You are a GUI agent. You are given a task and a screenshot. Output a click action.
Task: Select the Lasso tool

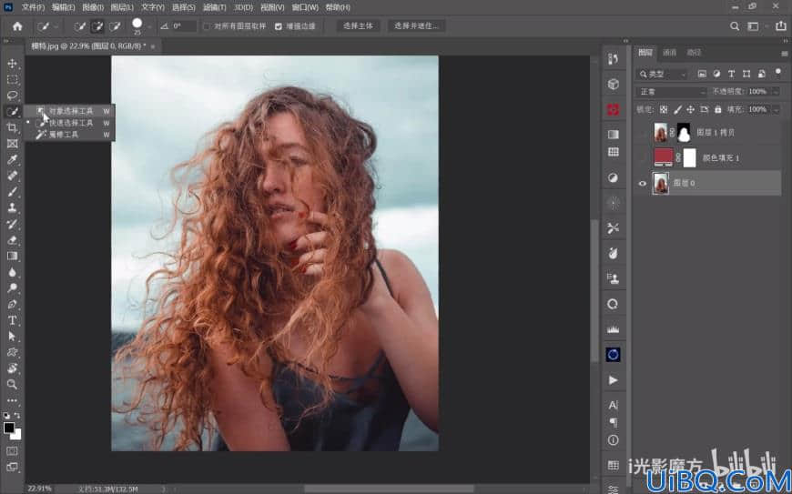[x=12, y=96]
